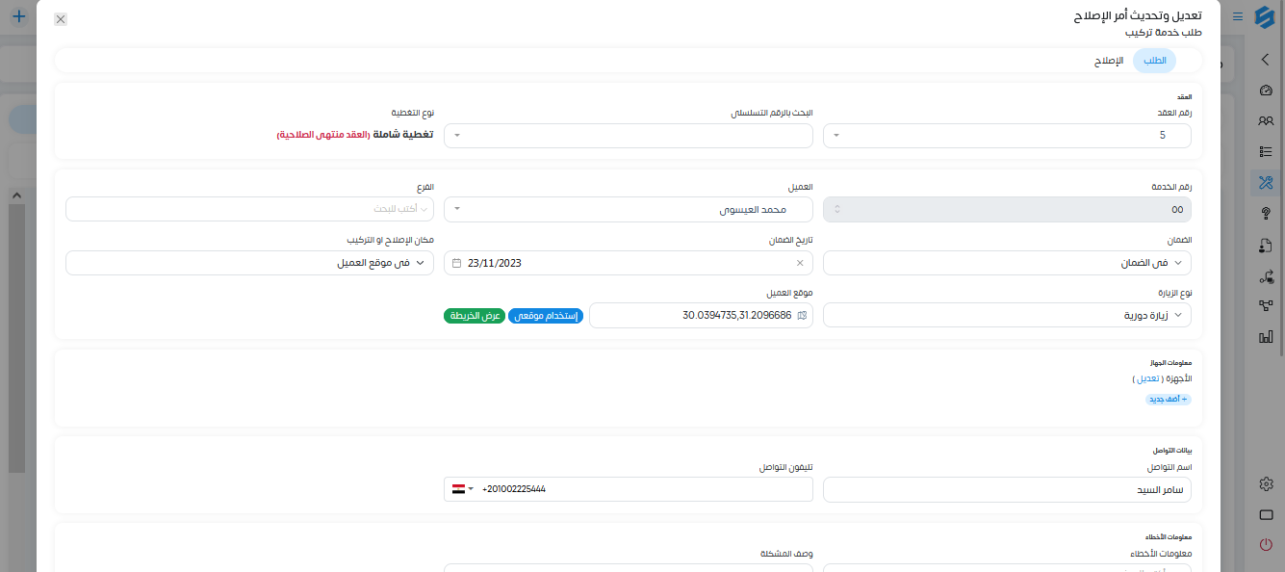This screenshot has height=572, width=1285.
Task: Clear the warranty date 23/11/2023
Action: (800, 263)
